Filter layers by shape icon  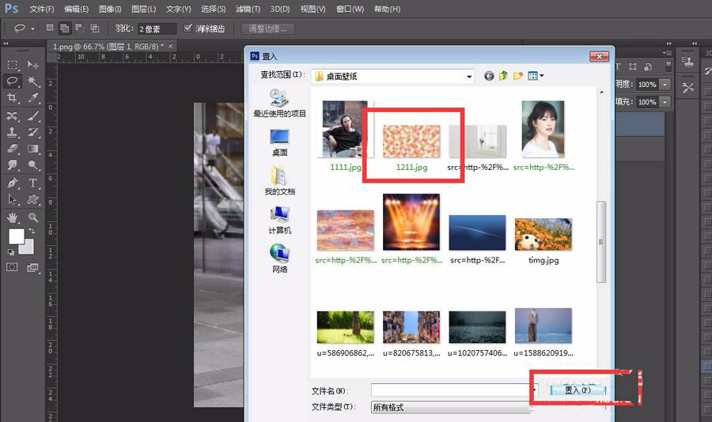633,66
